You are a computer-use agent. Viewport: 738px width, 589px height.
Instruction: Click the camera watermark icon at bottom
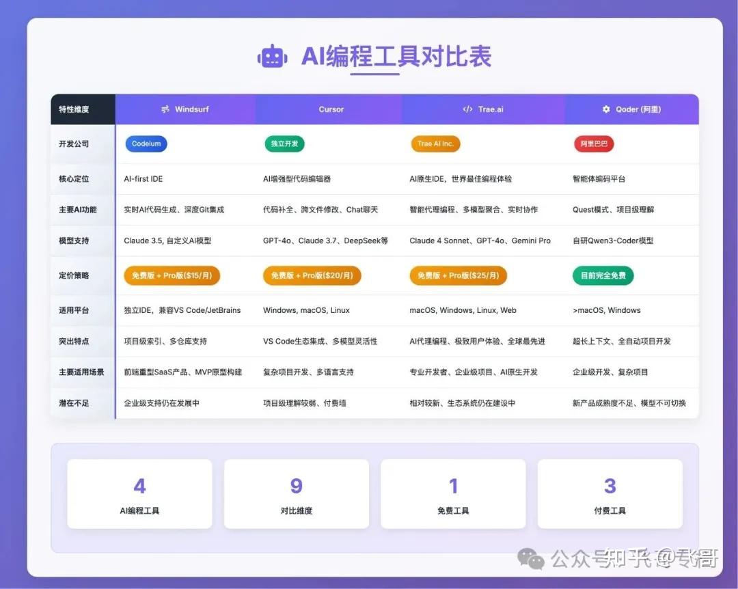[x=530, y=558]
